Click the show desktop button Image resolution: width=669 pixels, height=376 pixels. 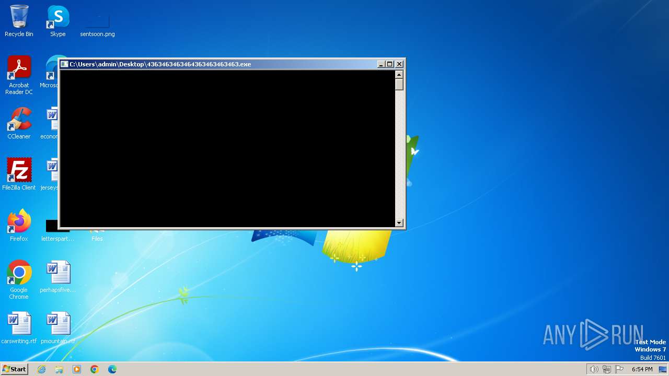click(663, 369)
